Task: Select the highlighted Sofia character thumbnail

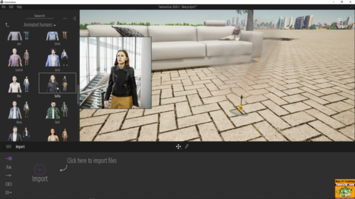Action: tap(57, 83)
